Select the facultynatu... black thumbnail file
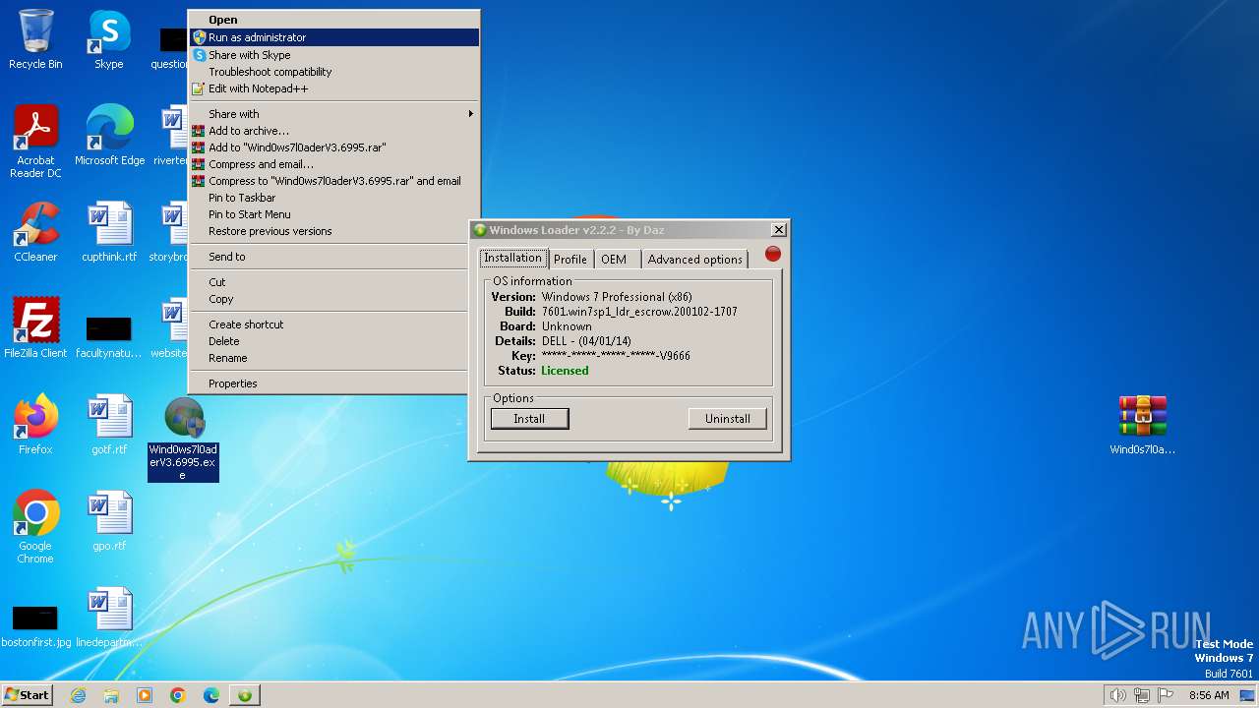 click(109, 336)
